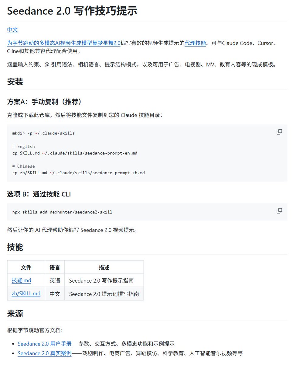Click the 语言 table column header
Image resolution: width=293 pixels, height=365 pixels.
(55, 267)
